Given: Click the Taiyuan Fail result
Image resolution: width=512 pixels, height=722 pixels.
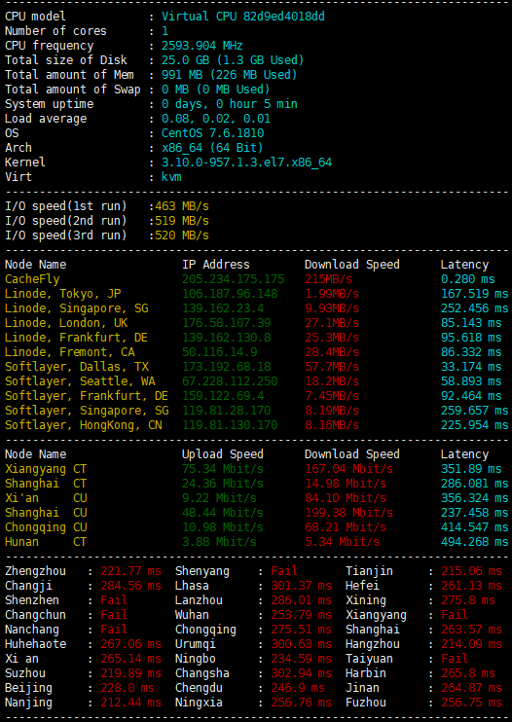Looking at the screenshot, I should (455, 659).
